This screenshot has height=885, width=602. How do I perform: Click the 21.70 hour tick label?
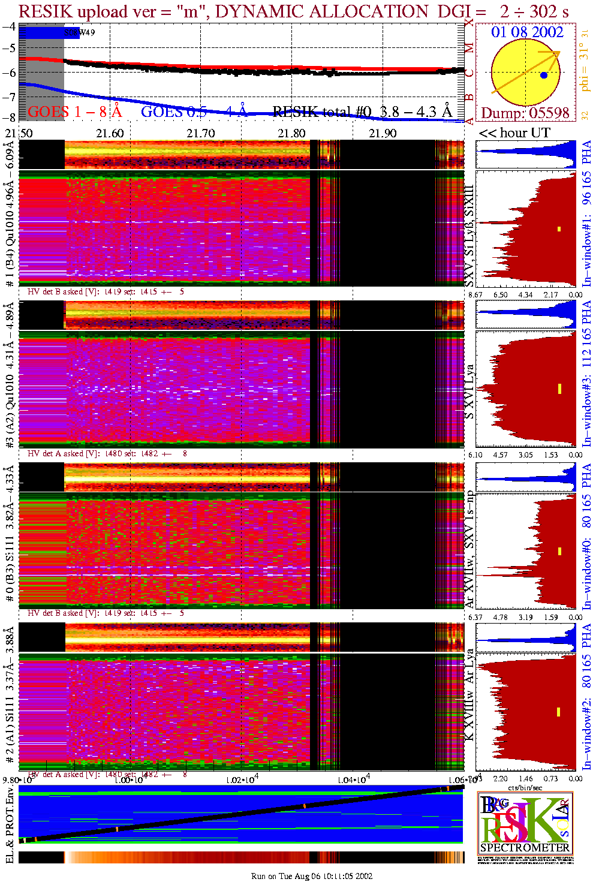click(x=201, y=133)
